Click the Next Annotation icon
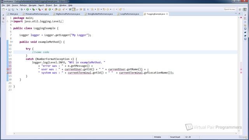The image size is (249, 140). click(93, 9)
